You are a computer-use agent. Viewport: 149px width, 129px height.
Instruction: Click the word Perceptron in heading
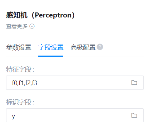53,15
